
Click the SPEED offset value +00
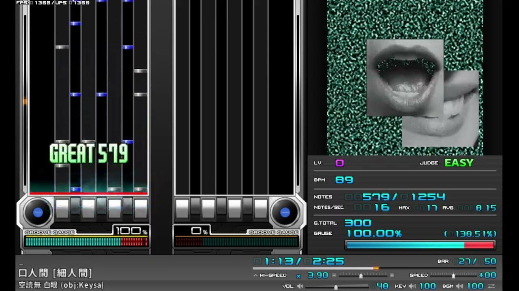click(488, 275)
